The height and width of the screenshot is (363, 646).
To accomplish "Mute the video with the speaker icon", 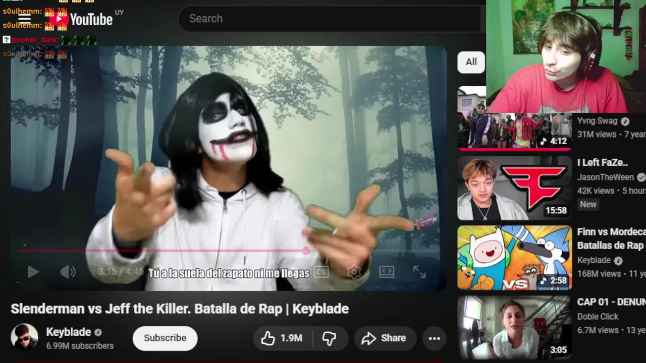I will 68,272.
